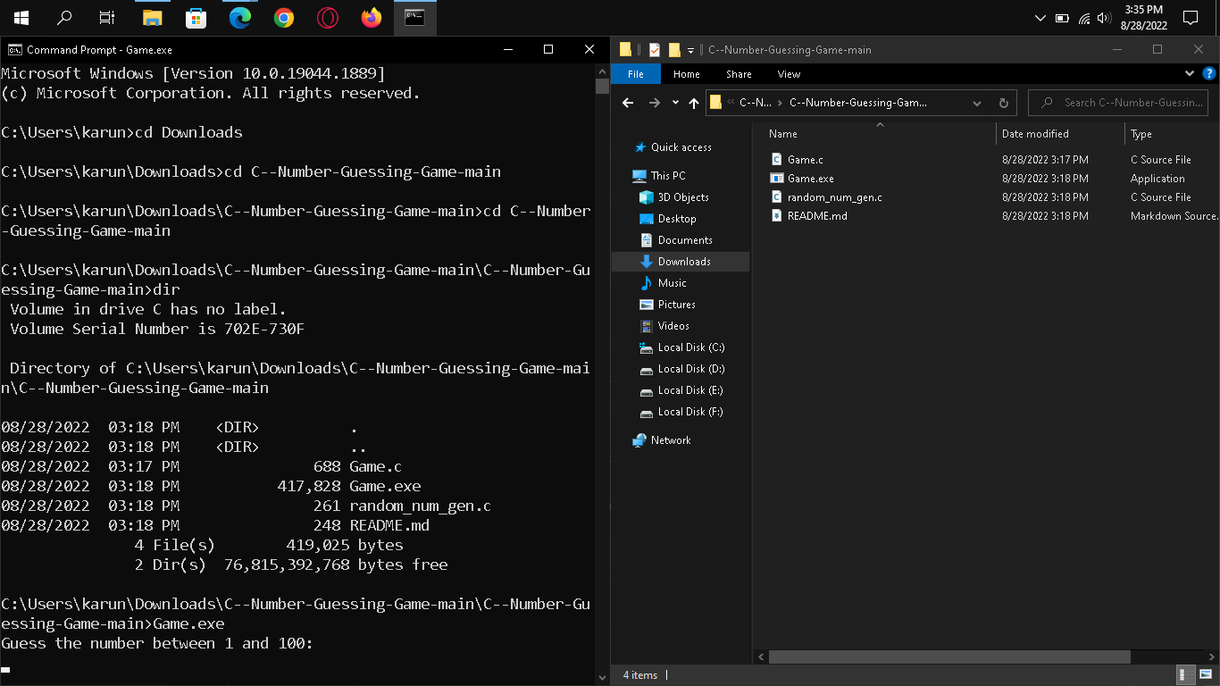The image size is (1220, 686).
Task: Launch File Explorer from the taskbar
Action: tap(152, 18)
